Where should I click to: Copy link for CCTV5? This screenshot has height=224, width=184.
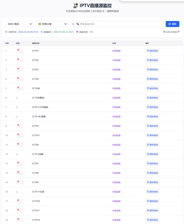coord(152,126)
